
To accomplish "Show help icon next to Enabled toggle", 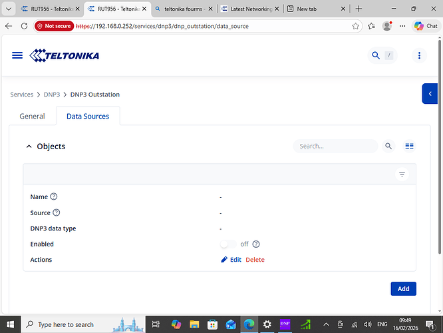I will [x=256, y=244].
